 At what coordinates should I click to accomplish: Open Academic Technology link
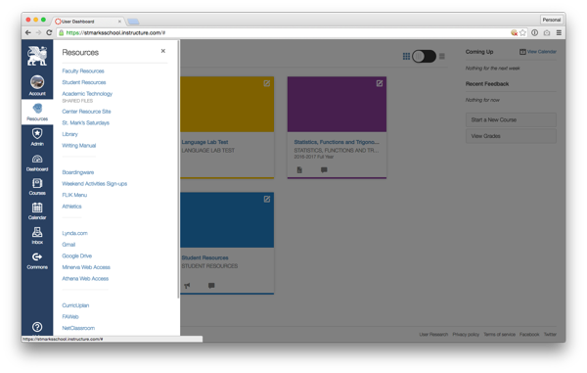(87, 94)
